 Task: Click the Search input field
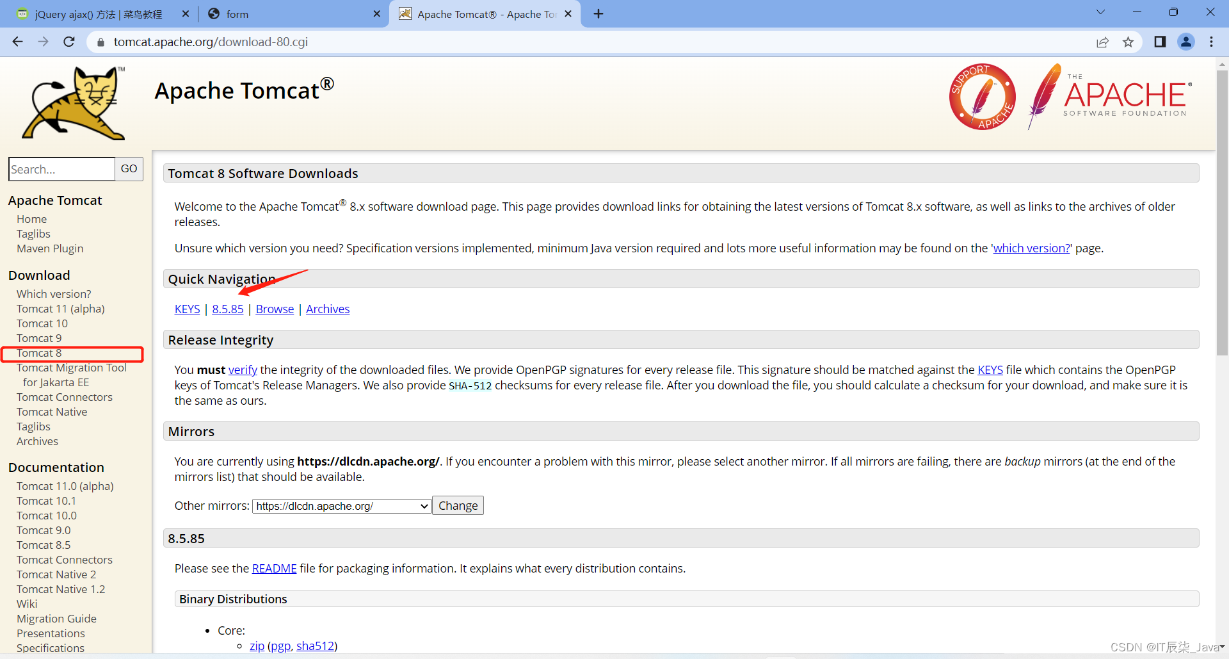pyautogui.click(x=61, y=169)
